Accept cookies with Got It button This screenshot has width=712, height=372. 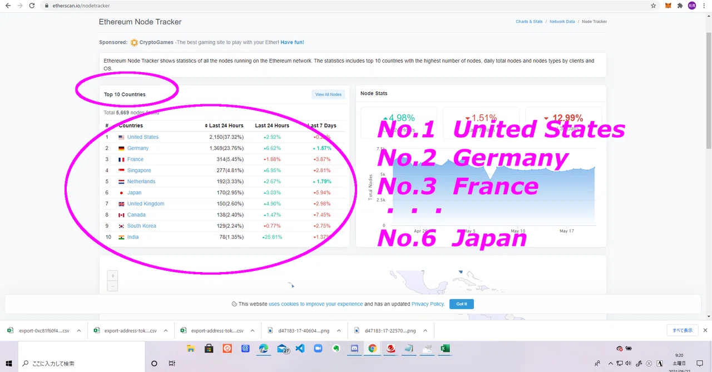462,304
